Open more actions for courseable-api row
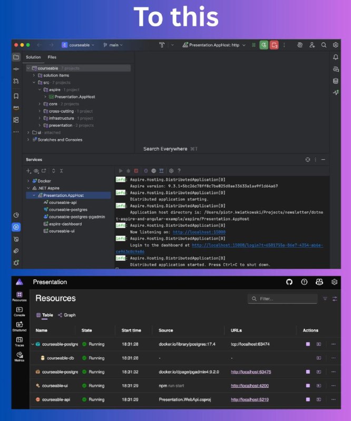Screen dimensions: 351x421 [334, 399]
